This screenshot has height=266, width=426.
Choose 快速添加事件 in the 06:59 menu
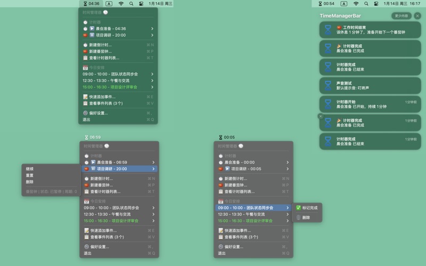tap(119, 230)
